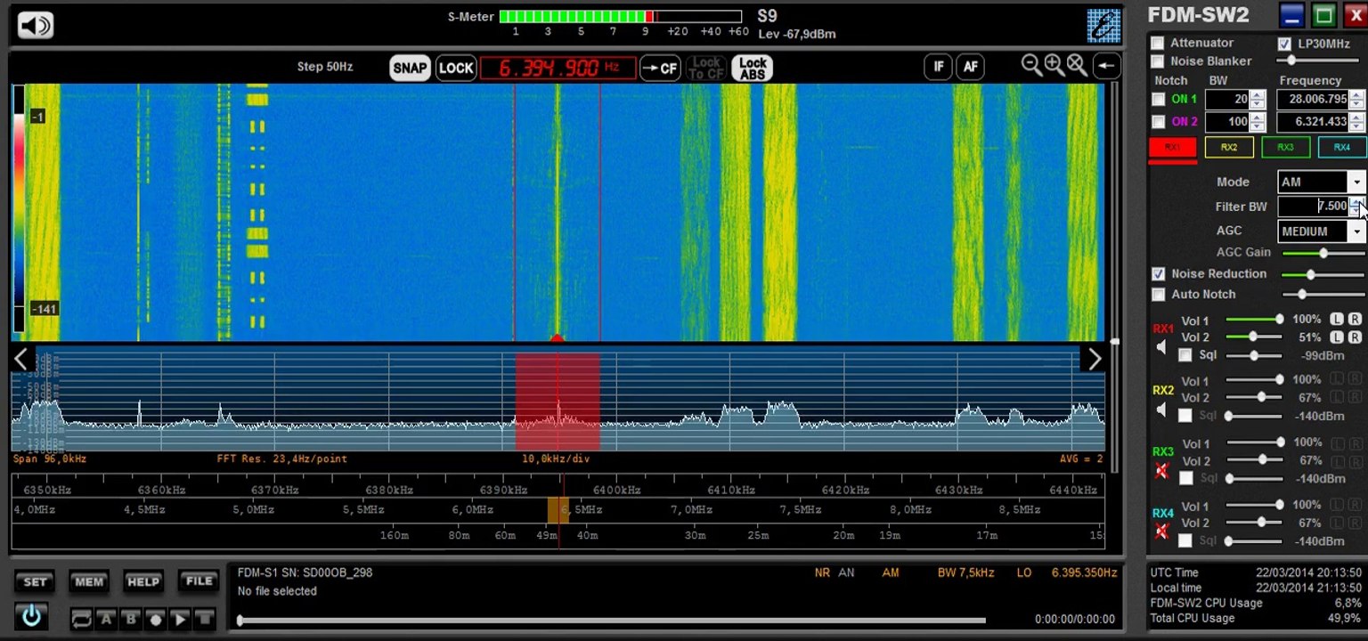Toggle RX1 Vol 1 right channel R
1368x641 pixels.
(x=1355, y=320)
